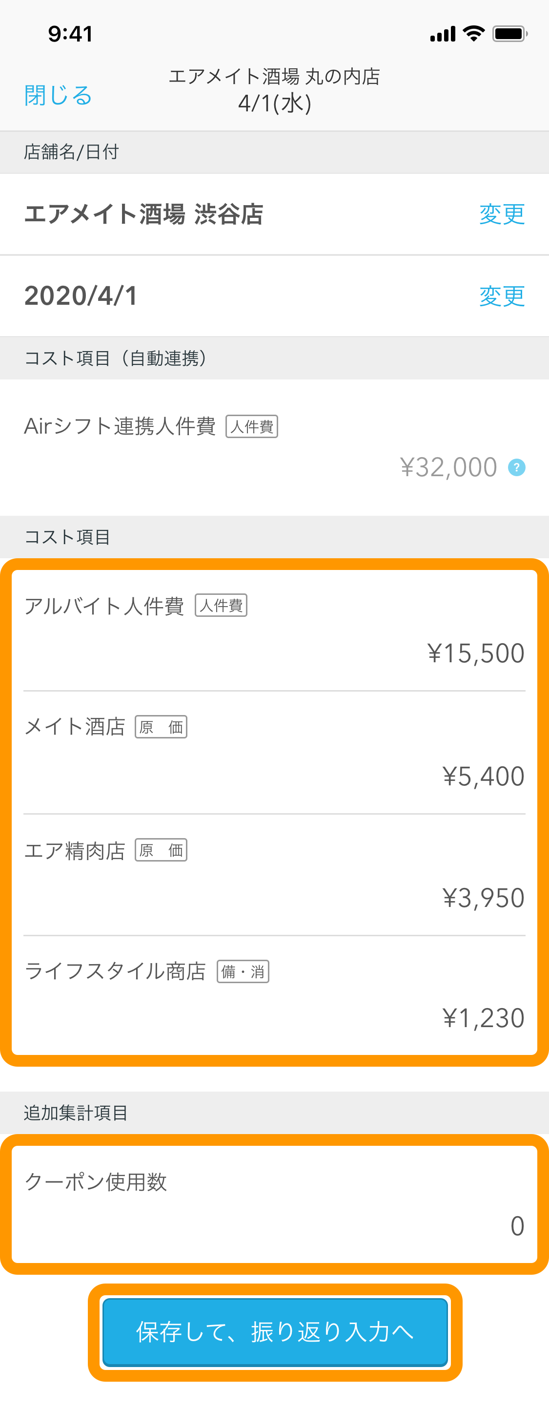Tap the help question mark icon
The width and height of the screenshot is (549, 1411).
pyautogui.click(x=516, y=467)
